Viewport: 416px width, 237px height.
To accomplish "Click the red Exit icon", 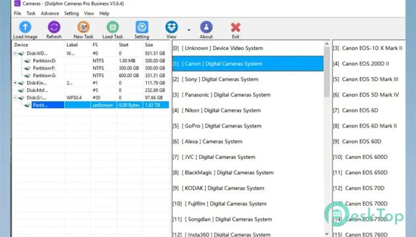I will (235, 27).
